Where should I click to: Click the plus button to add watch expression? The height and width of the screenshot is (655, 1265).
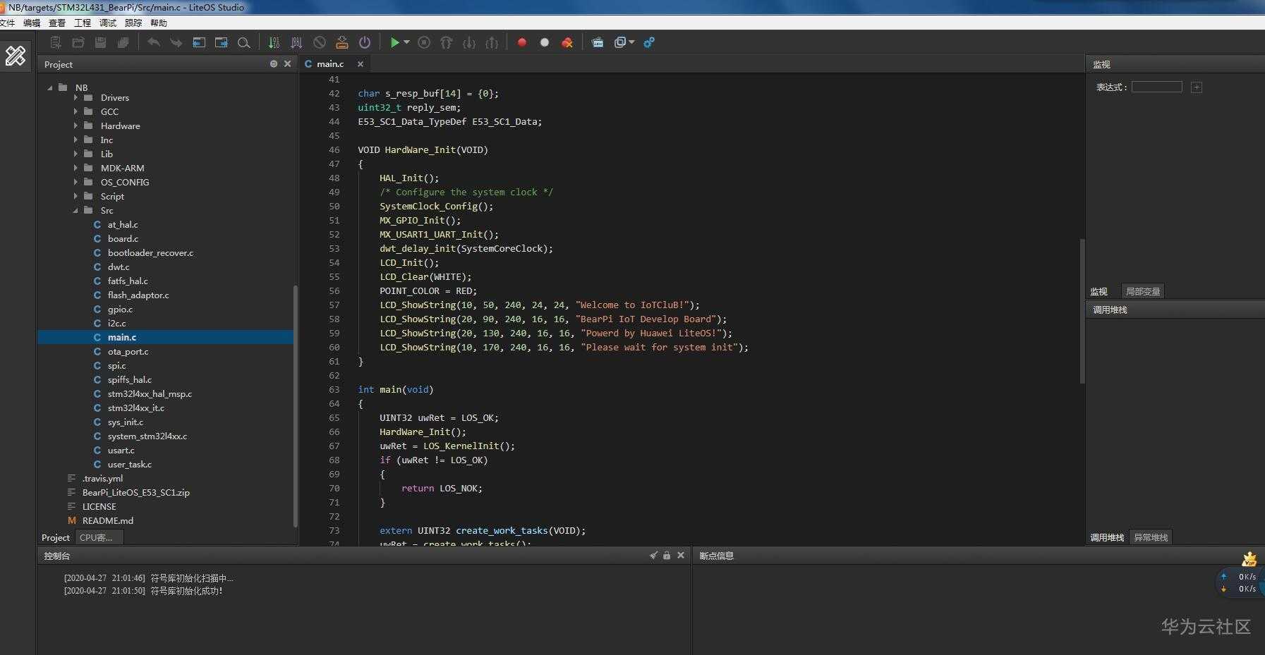coord(1196,87)
